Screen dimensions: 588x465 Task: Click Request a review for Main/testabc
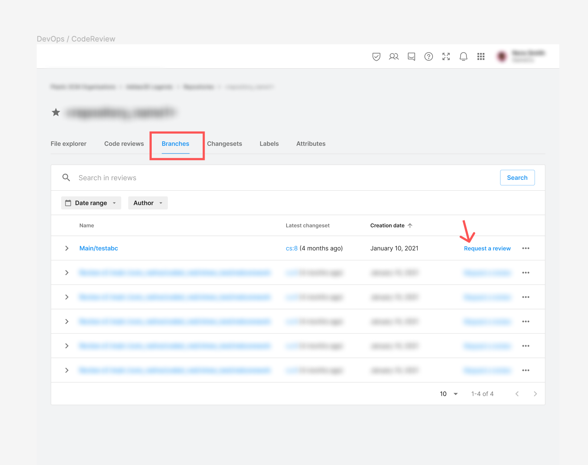click(x=487, y=248)
